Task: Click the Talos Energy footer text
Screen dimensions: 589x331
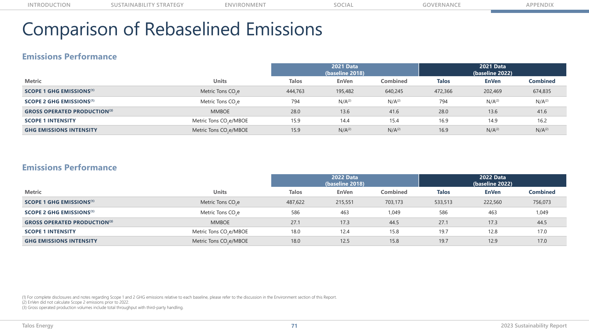Action: point(38,326)
